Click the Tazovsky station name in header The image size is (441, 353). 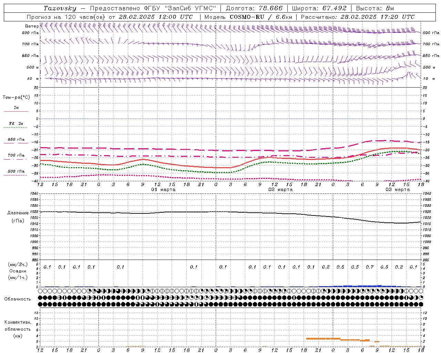pos(60,8)
